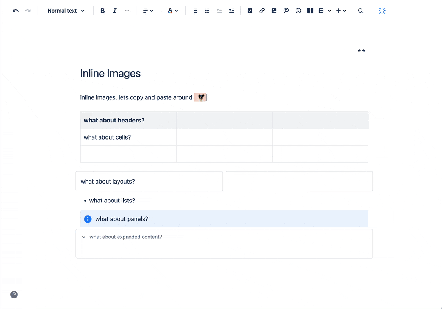Insert a bullet list

[x=195, y=11]
